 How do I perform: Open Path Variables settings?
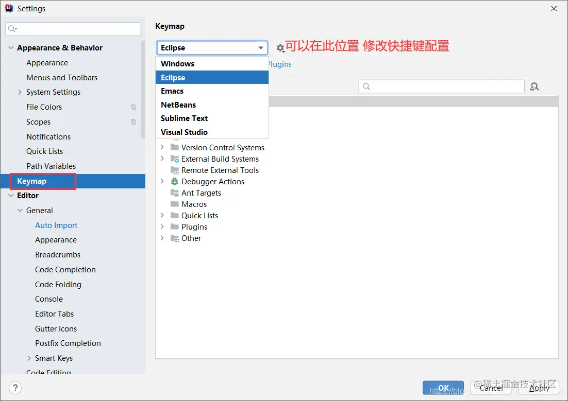51,166
